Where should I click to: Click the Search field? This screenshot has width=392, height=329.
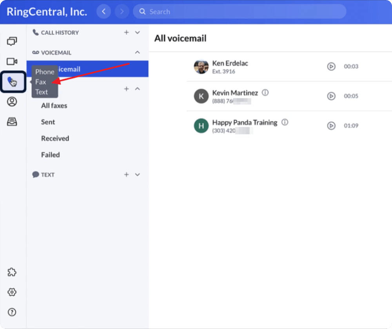click(240, 11)
